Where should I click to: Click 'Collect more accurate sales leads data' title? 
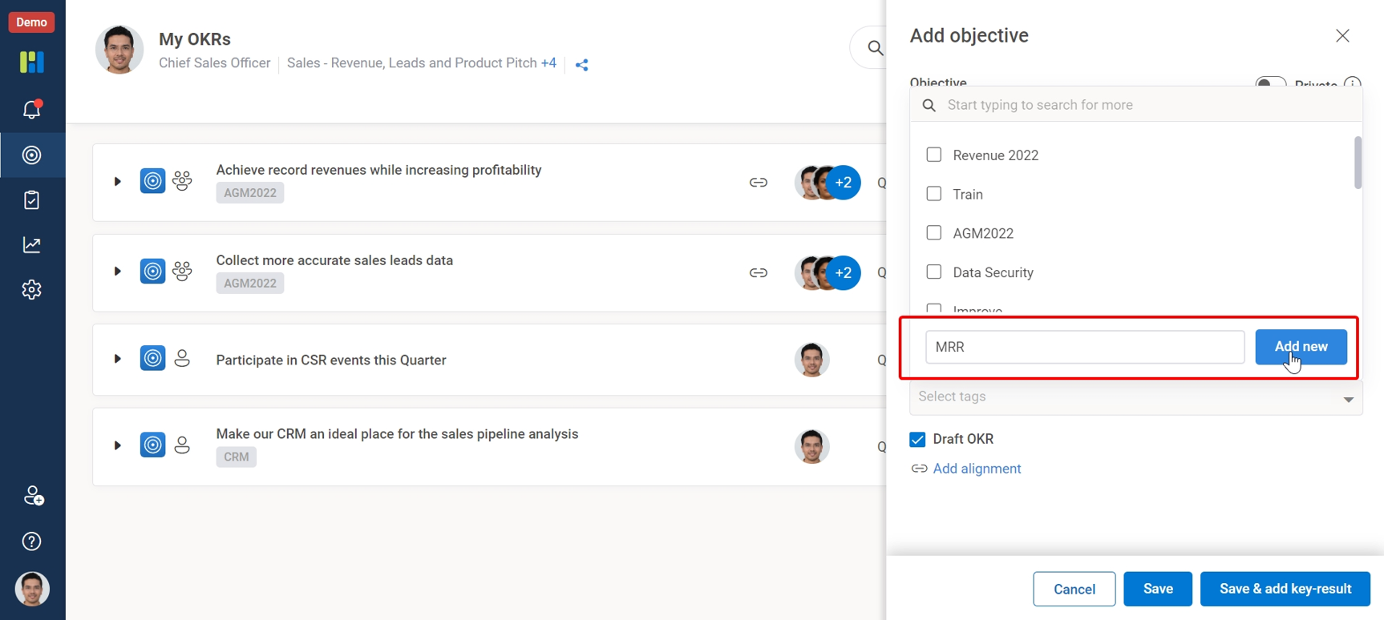point(334,260)
